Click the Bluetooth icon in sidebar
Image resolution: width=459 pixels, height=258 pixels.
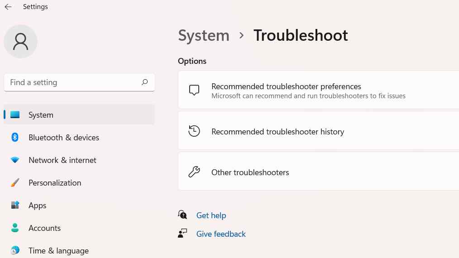point(15,137)
